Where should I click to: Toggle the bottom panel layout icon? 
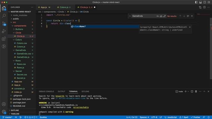[x=200, y=2]
